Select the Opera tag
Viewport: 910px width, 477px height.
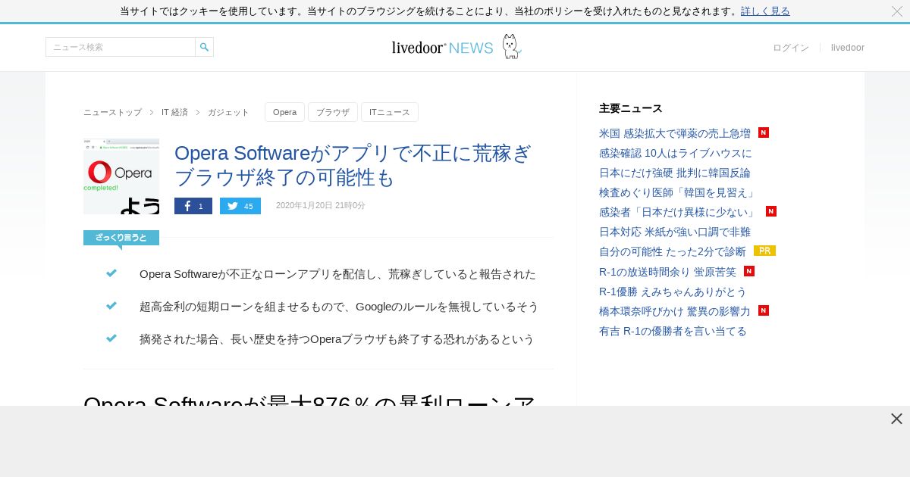click(284, 112)
